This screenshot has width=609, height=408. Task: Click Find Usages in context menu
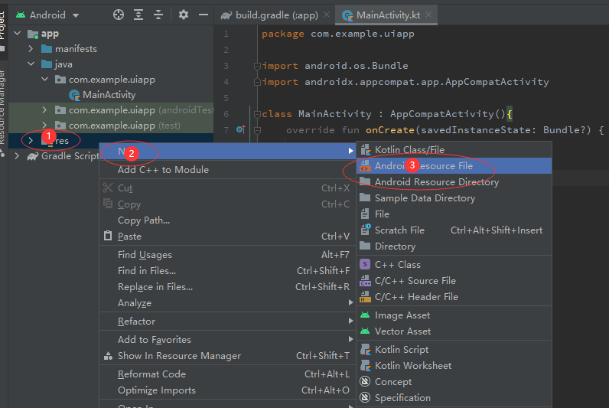pyautogui.click(x=145, y=255)
